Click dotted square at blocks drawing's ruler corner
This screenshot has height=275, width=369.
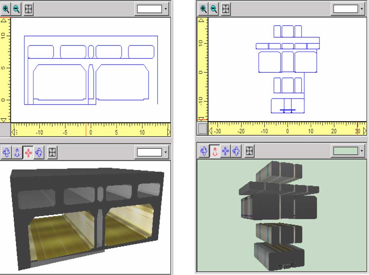(203, 129)
